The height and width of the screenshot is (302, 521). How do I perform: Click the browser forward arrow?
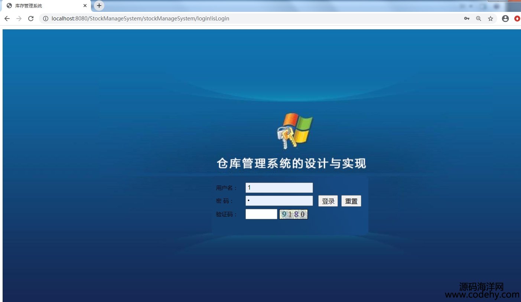19,19
